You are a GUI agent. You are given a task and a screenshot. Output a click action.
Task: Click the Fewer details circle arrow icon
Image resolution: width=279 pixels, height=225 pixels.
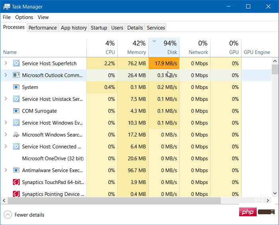pyautogui.click(x=8, y=215)
